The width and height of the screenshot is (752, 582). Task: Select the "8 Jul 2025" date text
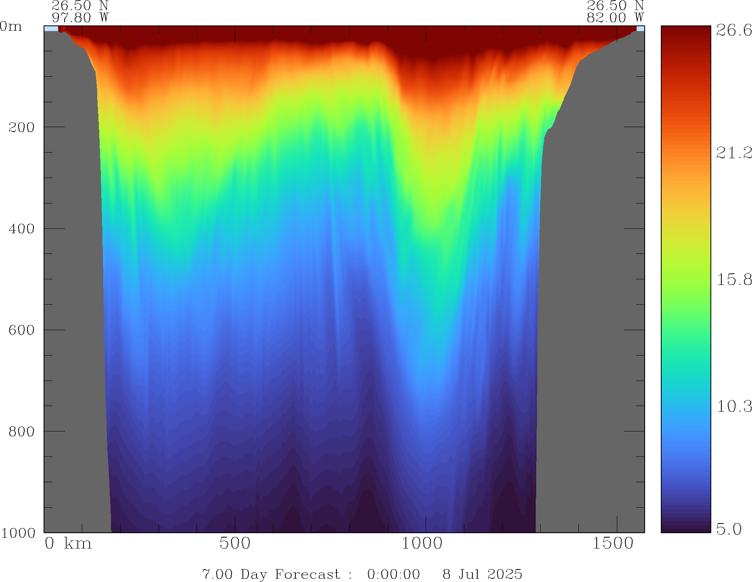(x=482, y=574)
